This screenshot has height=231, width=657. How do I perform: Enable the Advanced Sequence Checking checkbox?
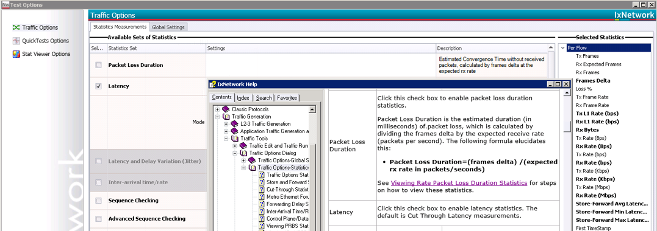[x=98, y=219]
